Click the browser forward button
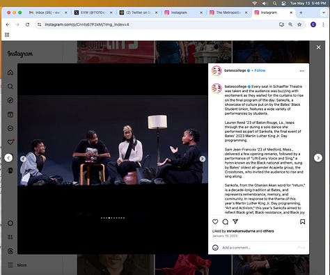 [x=17, y=24]
